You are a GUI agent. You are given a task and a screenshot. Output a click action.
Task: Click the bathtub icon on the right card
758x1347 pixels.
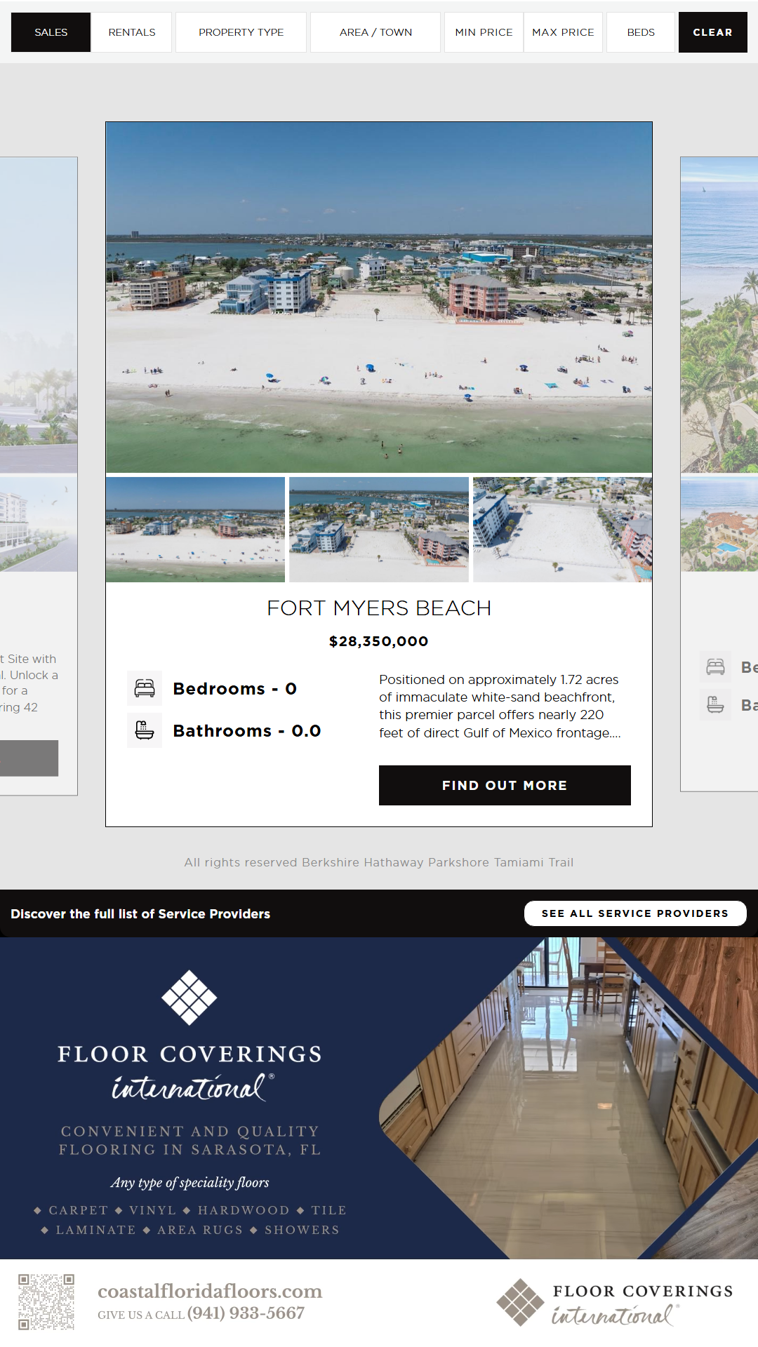(x=716, y=704)
